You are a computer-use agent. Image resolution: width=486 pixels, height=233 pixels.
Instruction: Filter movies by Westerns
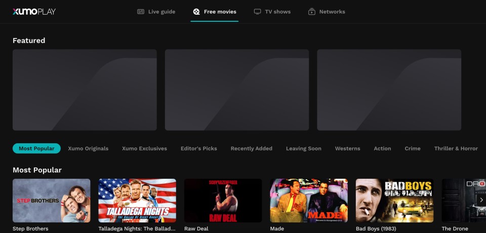(x=347, y=148)
